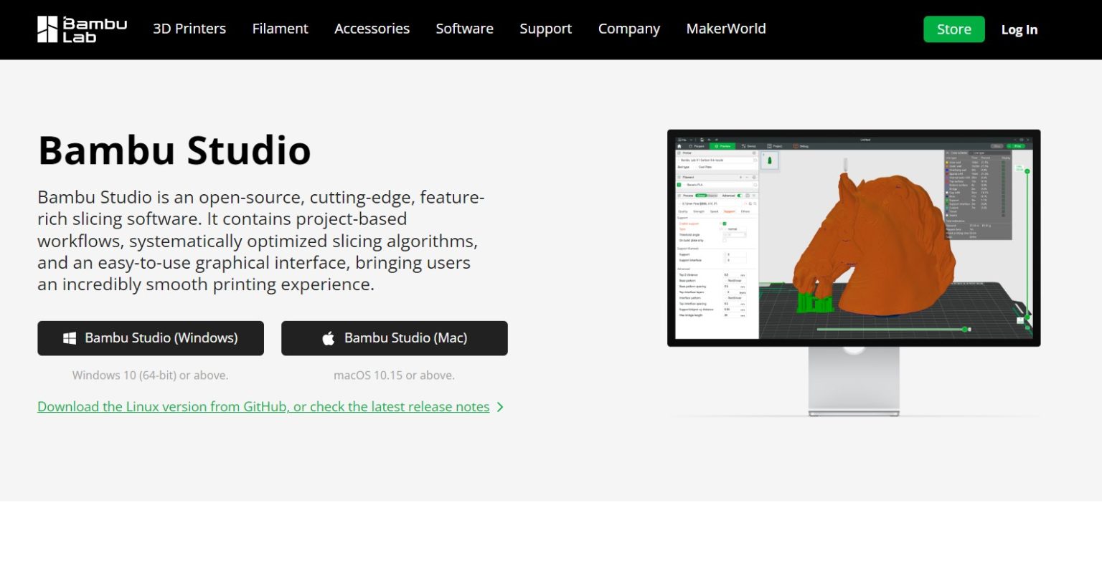The image size is (1102, 561).
Task: Uncheck the Enable support checkbox
Action: 725,224
